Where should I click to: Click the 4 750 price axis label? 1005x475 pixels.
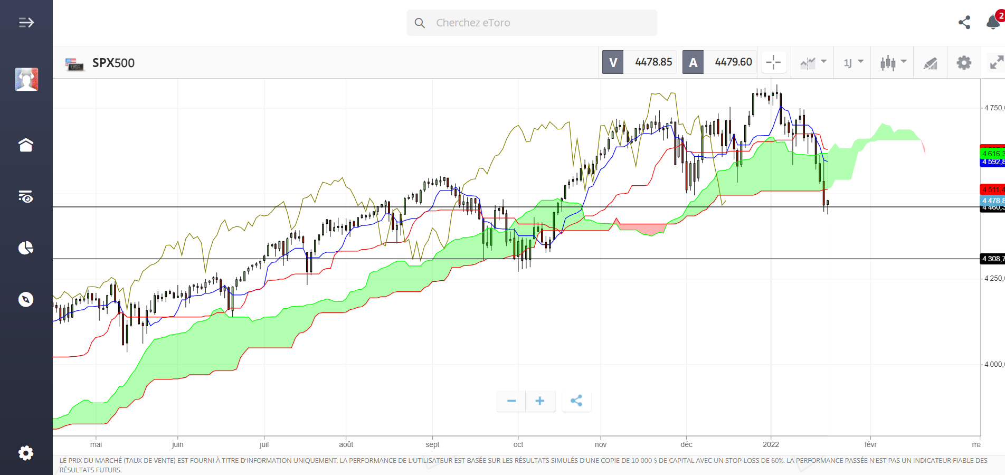pos(994,108)
